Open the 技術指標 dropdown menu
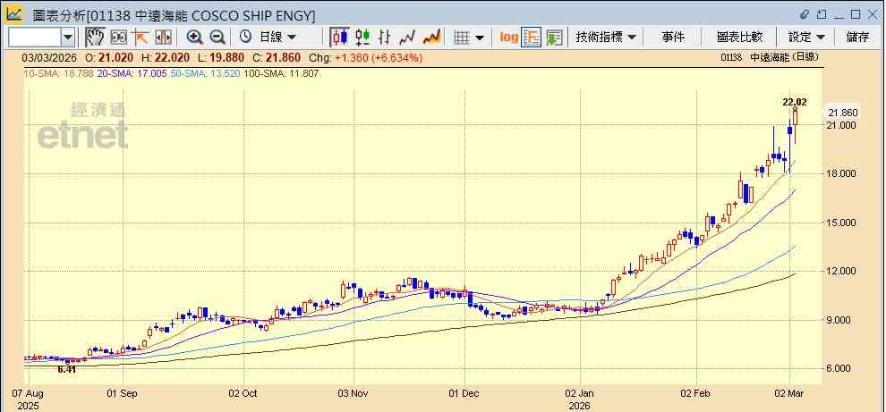Image resolution: width=886 pixels, height=412 pixels. point(606,38)
